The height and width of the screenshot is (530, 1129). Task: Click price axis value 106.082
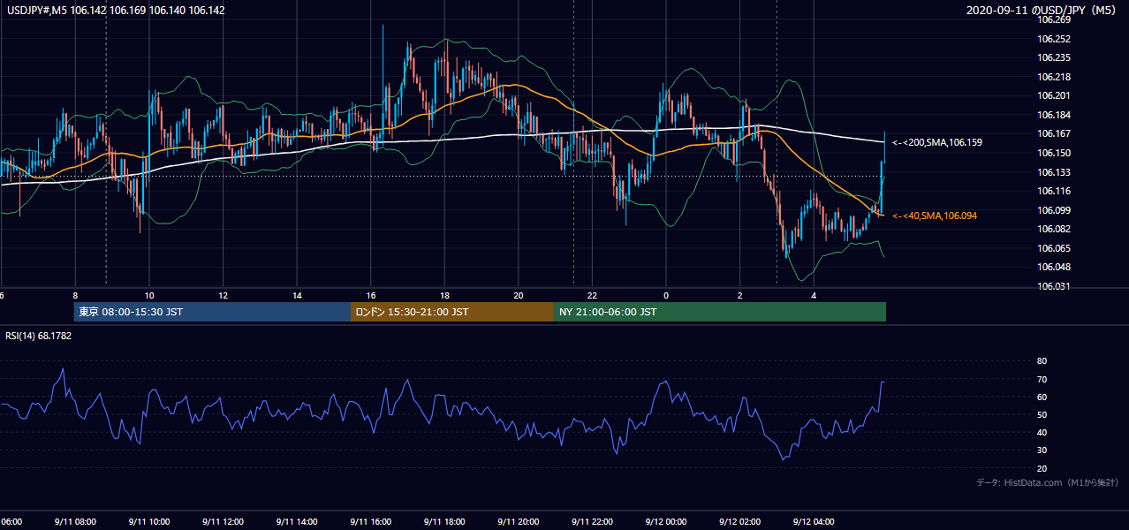(1055, 229)
